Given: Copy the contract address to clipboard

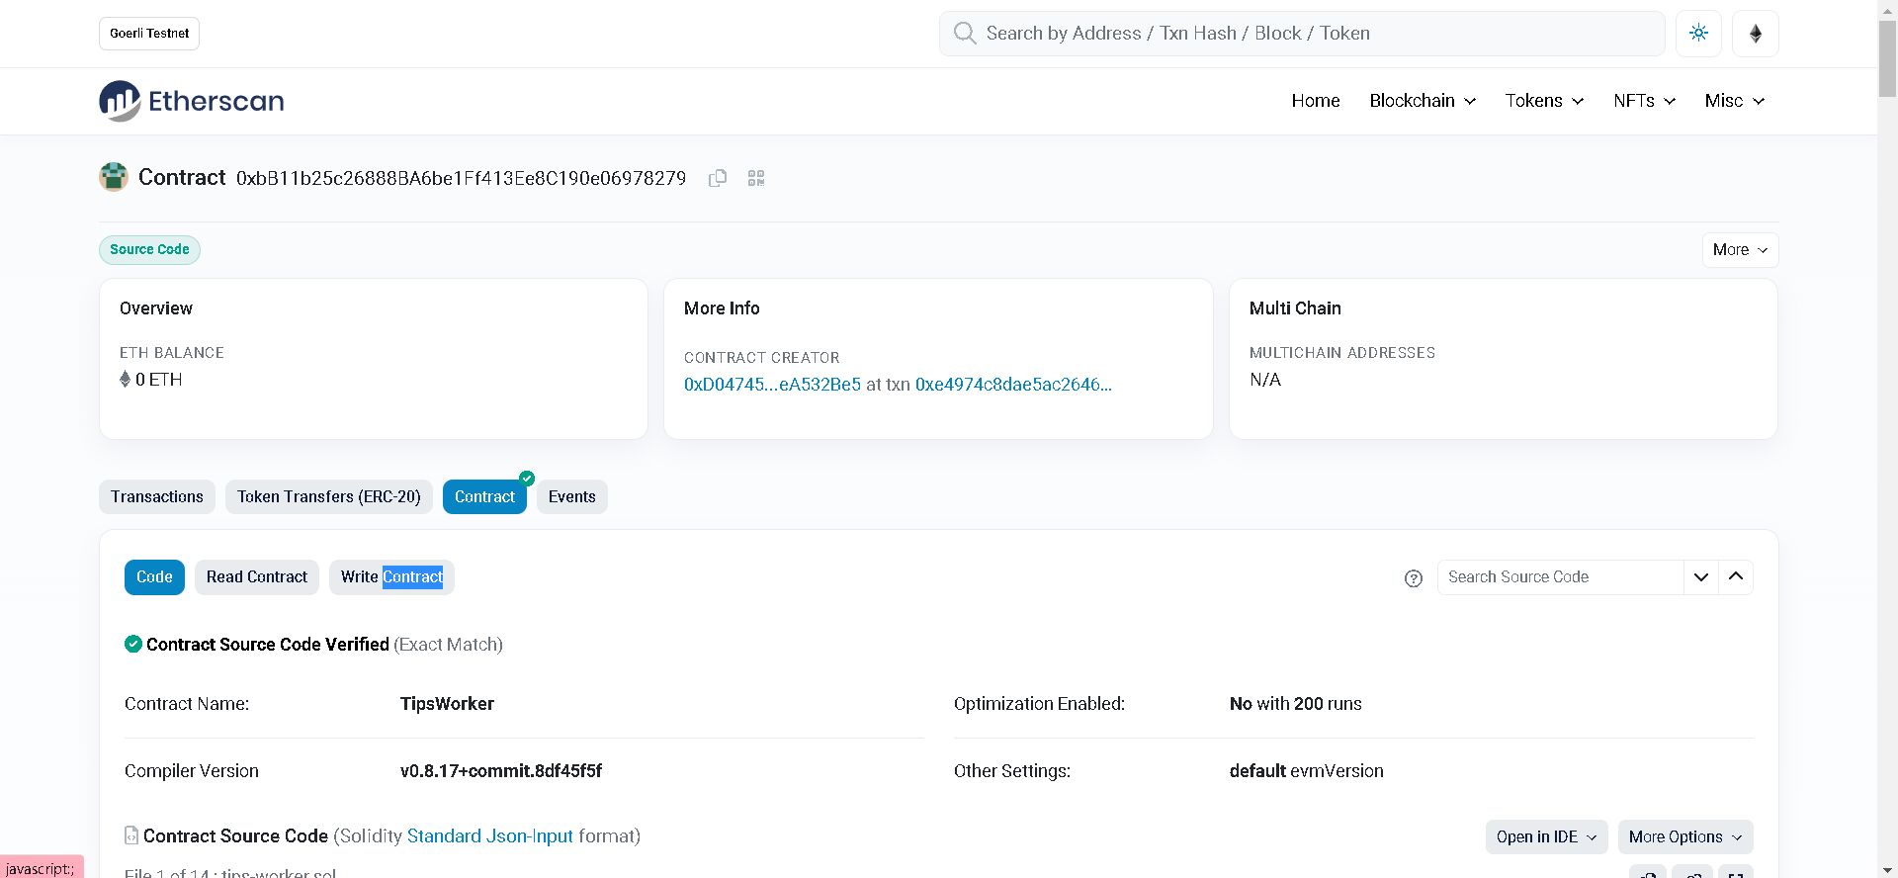Looking at the screenshot, I should (x=718, y=178).
